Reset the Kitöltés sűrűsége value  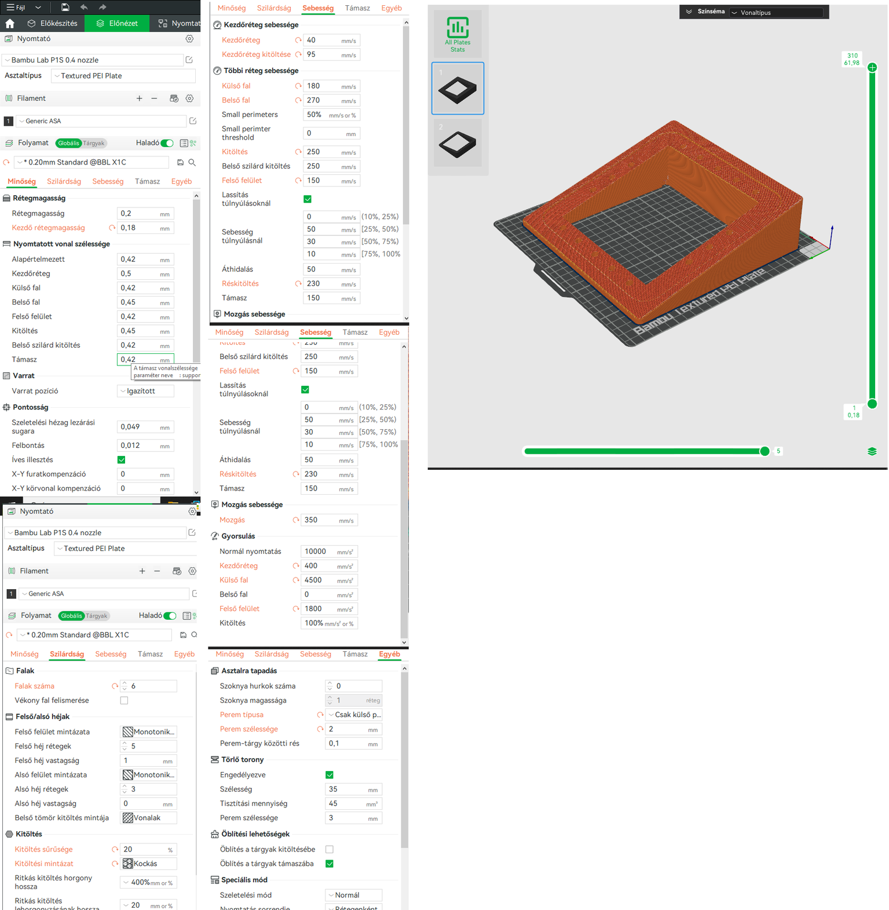point(115,849)
